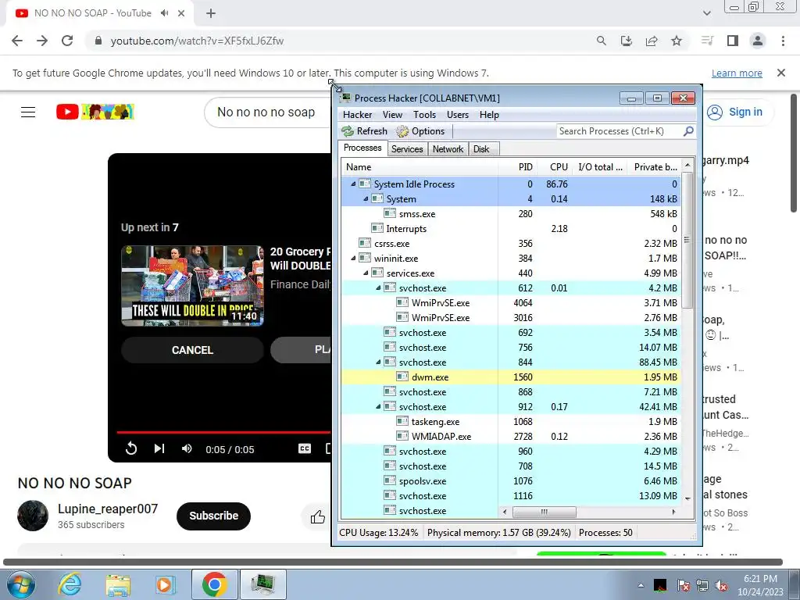800x600 pixels.
Task: Select the Interrupts row icon
Action: [377, 229]
